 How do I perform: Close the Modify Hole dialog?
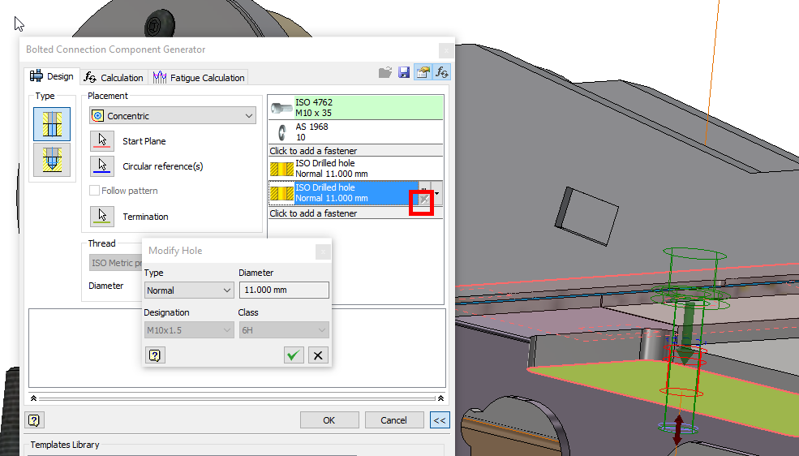point(323,252)
